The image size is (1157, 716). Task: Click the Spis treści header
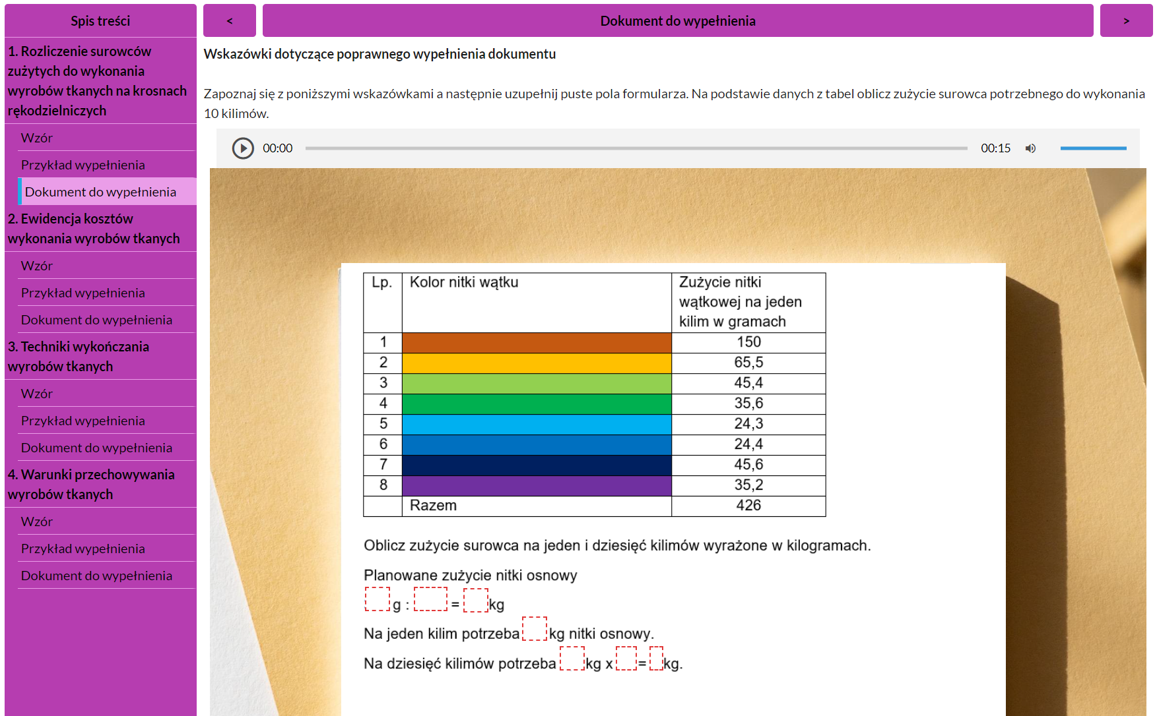tap(100, 21)
